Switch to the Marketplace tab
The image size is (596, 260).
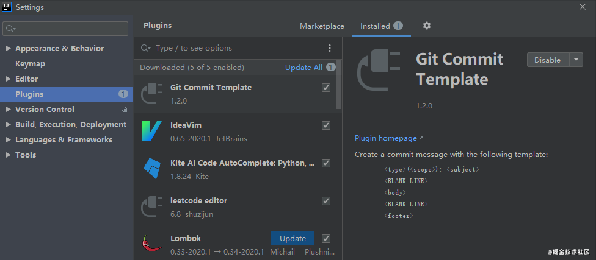(x=322, y=26)
